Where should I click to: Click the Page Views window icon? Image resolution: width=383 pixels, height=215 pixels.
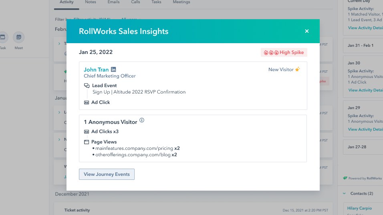point(87,142)
